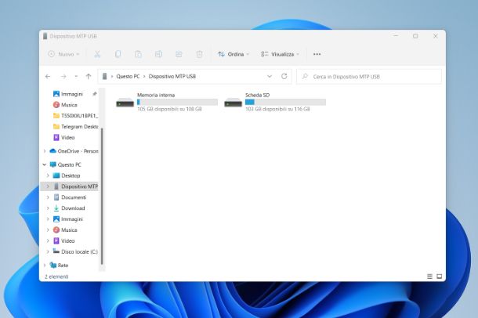Viewport: 478px width, 318px height.
Task: Expand the Disco locale (C:) node
Action: 48,252
